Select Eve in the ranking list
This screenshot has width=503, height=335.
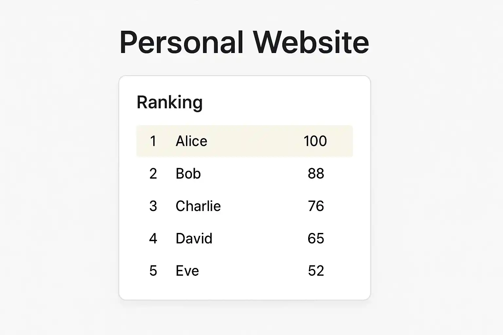coord(187,271)
